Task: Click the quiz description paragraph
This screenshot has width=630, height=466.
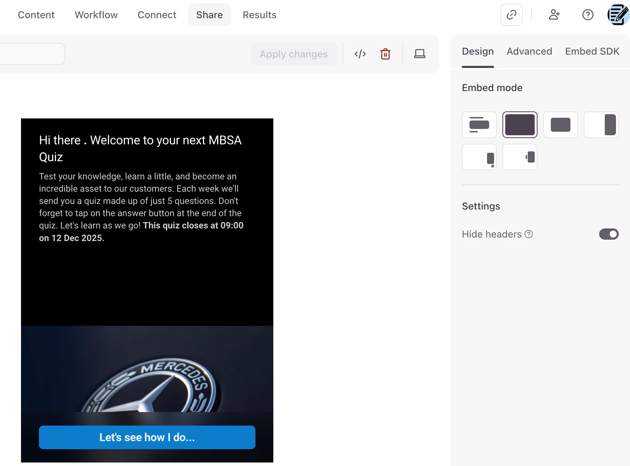Action: [141, 207]
